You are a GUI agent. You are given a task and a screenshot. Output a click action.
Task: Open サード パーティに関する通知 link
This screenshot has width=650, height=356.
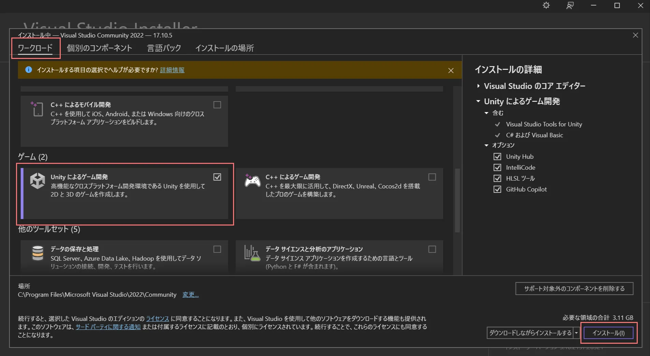point(108,327)
